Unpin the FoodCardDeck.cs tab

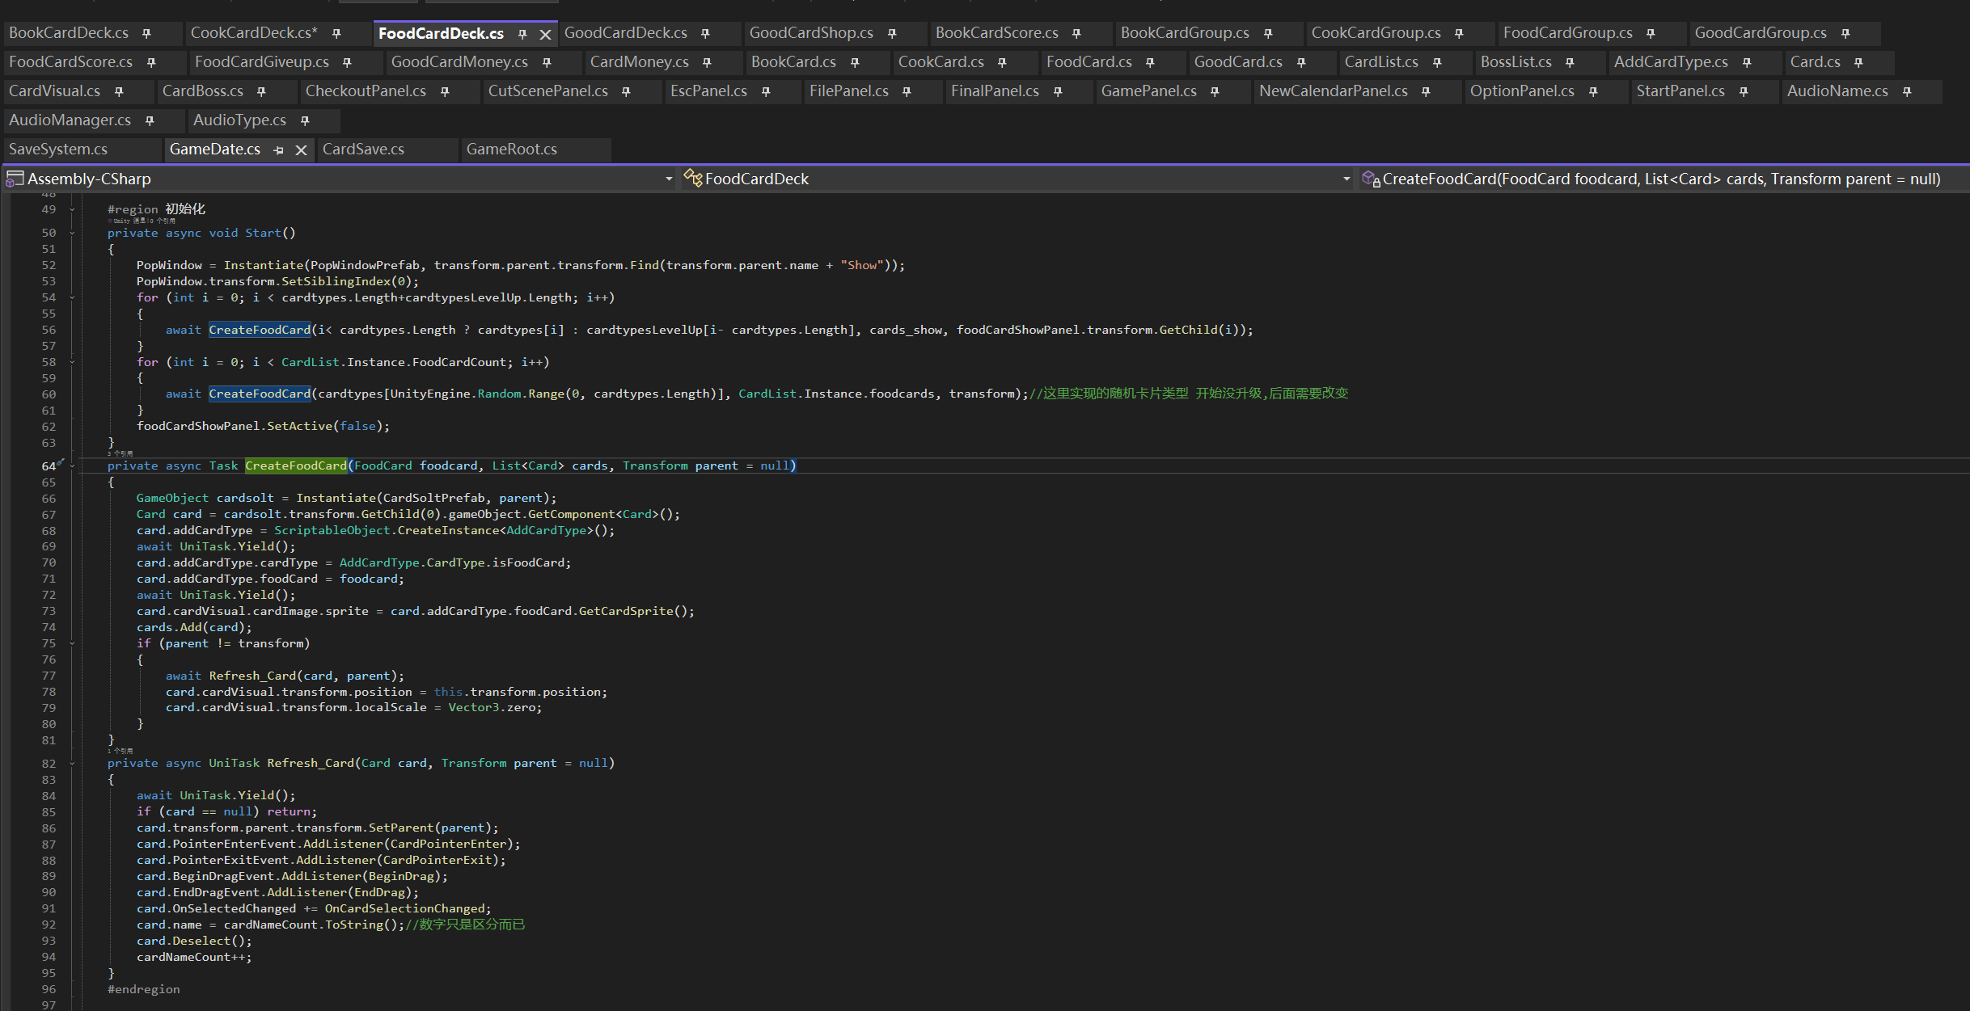522,34
